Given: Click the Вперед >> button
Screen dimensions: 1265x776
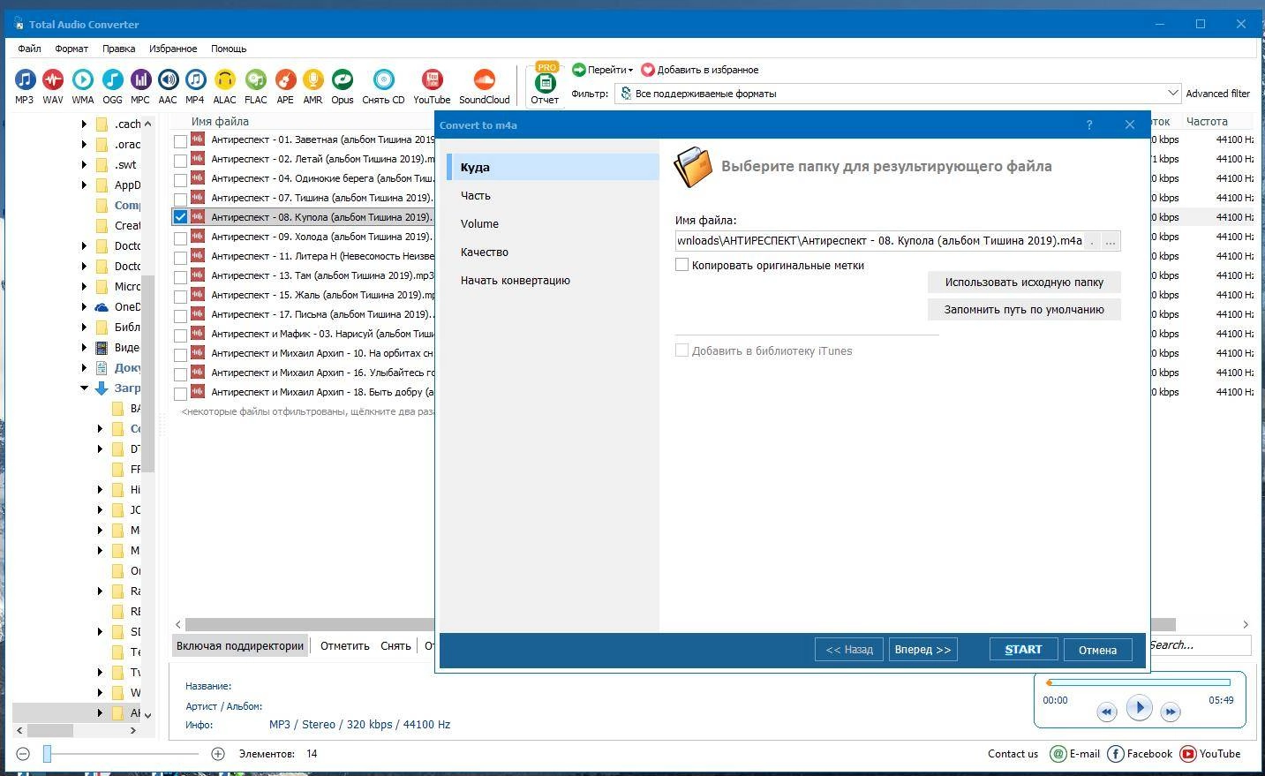Looking at the screenshot, I should [922, 650].
